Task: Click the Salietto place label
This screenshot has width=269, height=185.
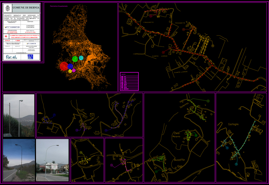Action: tap(184, 105)
